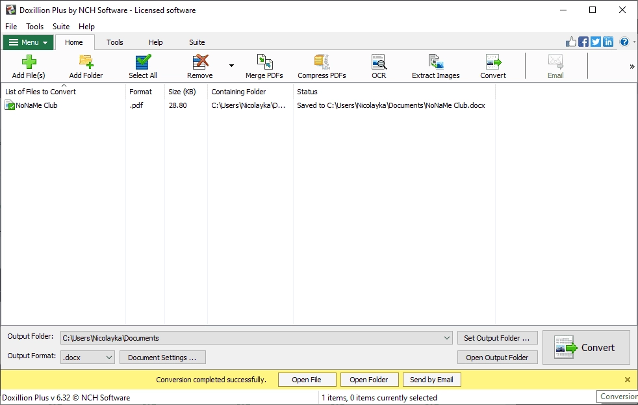Image resolution: width=638 pixels, height=405 pixels.
Task: Click the Select All toolbar icon
Action: 143,66
